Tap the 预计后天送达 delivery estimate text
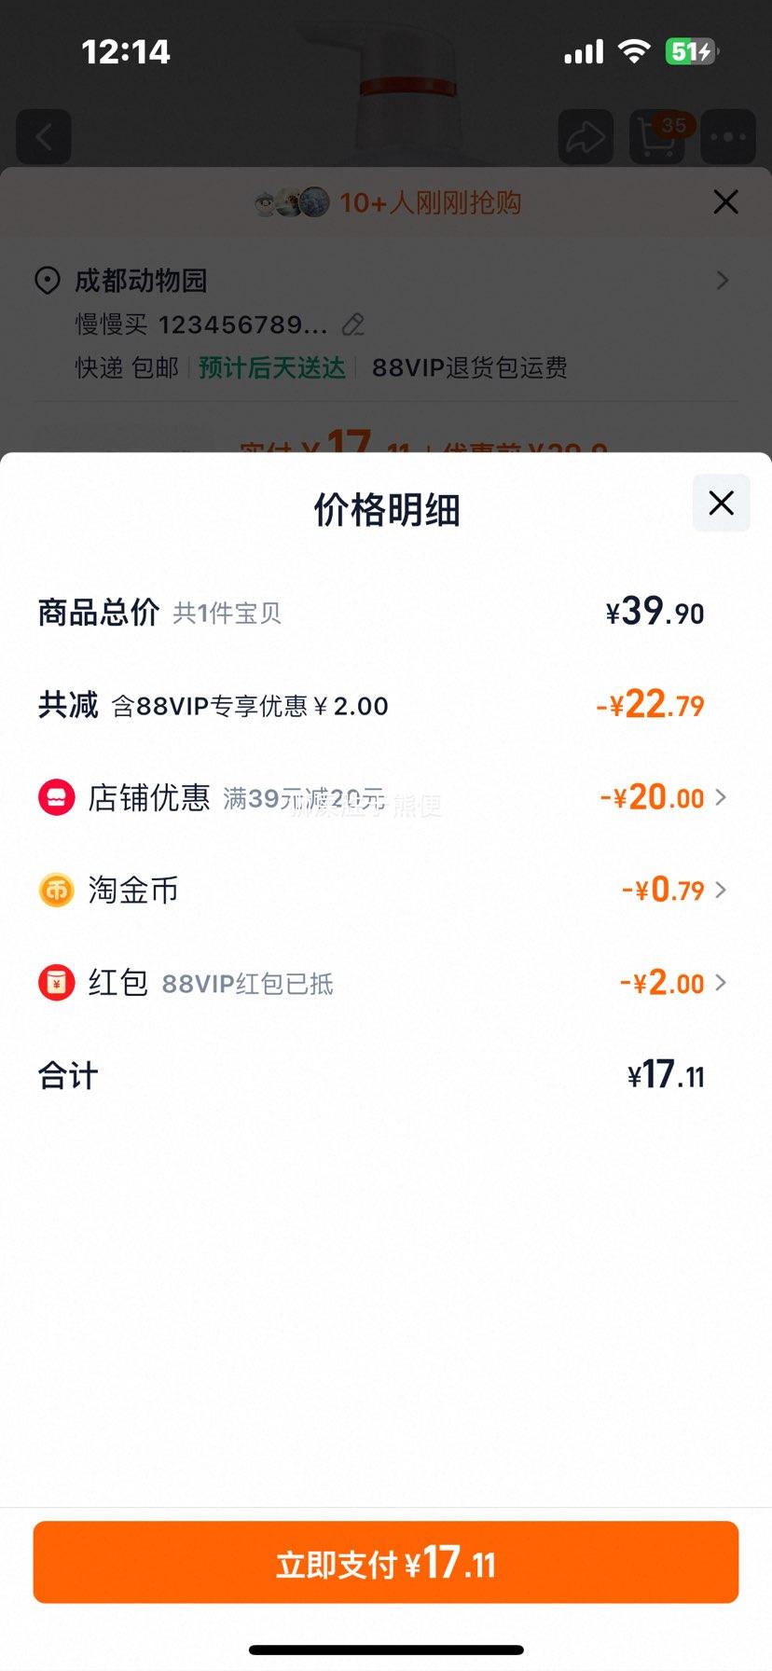Viewport: 772px width, 1671px height. (272, 367)
